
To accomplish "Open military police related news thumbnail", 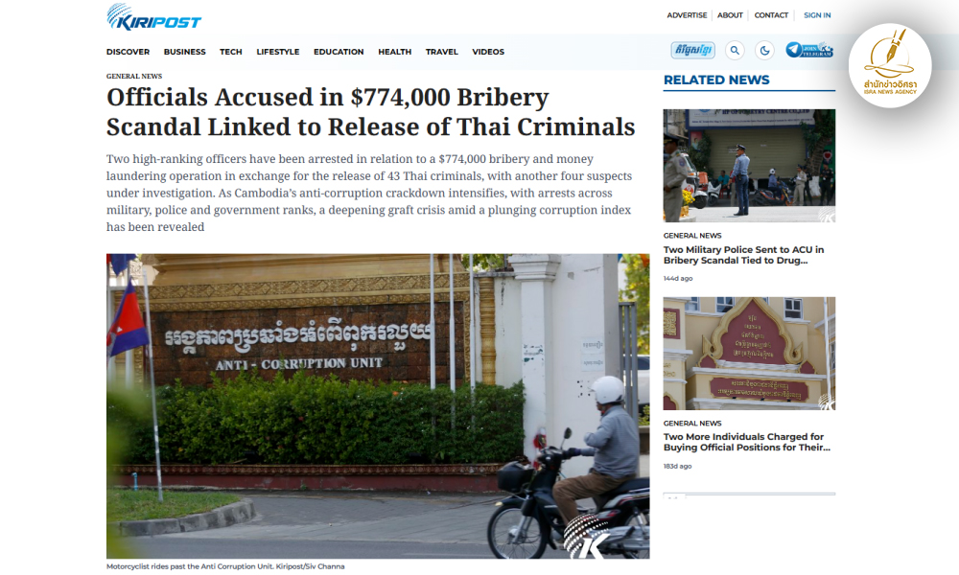I will [749, 166].
